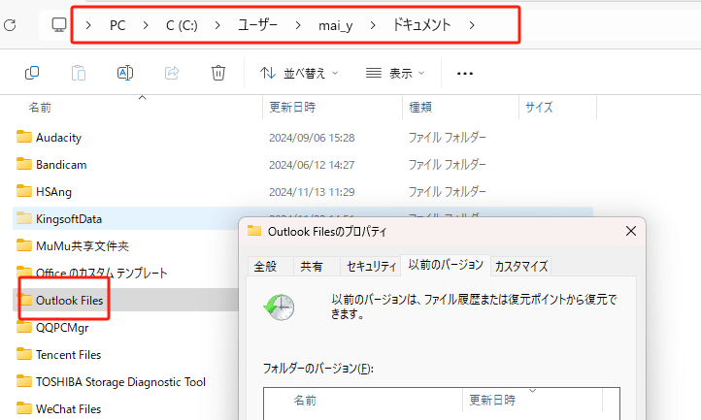
Task: Close the Outlook Filesのプロパティ dialog
Action: pyautogui.click(x=631, y=231)
